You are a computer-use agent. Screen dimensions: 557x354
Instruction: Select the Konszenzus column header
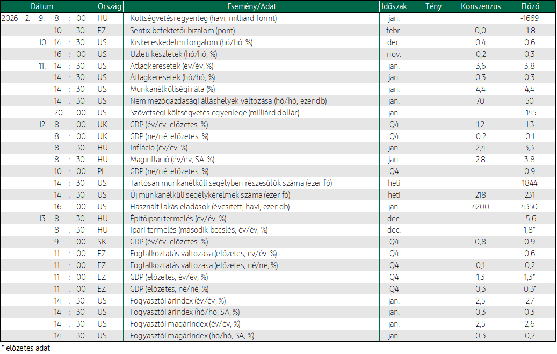click(x=481, y=6)
